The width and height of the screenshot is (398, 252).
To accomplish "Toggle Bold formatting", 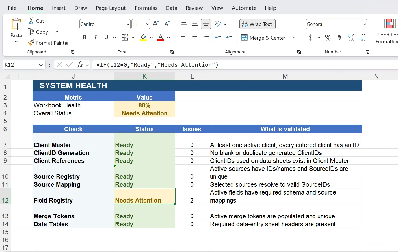I will [85, 37].
